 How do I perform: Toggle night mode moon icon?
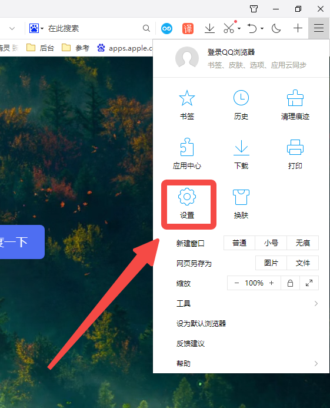tap(276, 28)
